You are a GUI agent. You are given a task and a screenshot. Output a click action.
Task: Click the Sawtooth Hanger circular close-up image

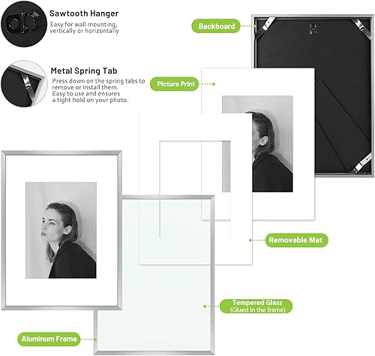(24, 24)
